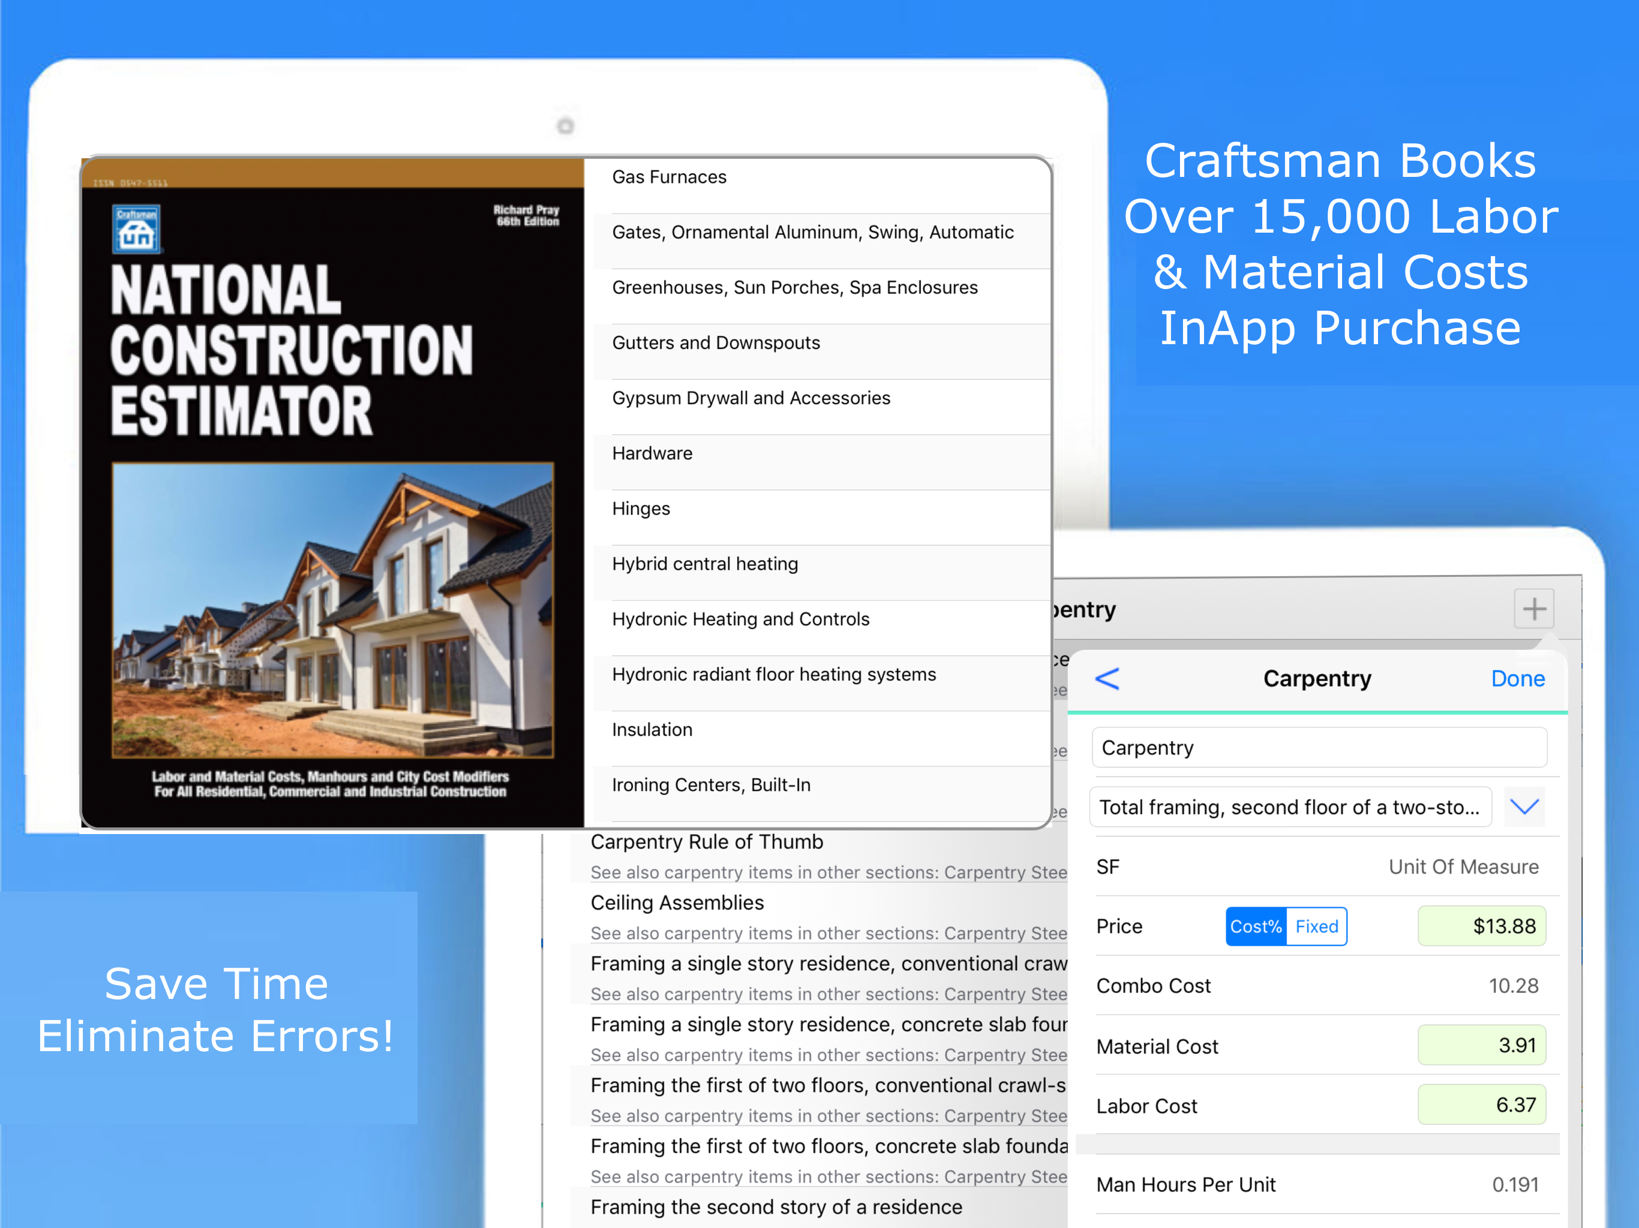
Task: Click the Carpentry name text field
Action: (1319, 747)
